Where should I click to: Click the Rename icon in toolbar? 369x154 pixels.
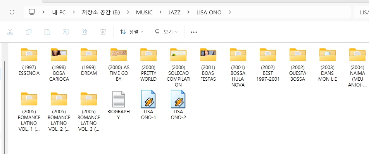66,32
